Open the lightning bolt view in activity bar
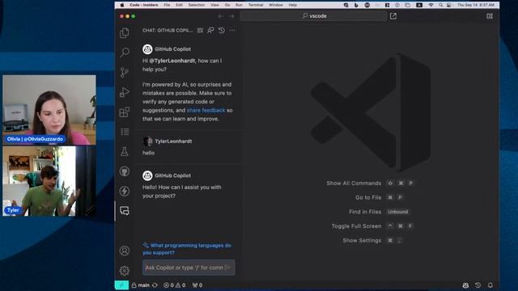 [125, 191]
